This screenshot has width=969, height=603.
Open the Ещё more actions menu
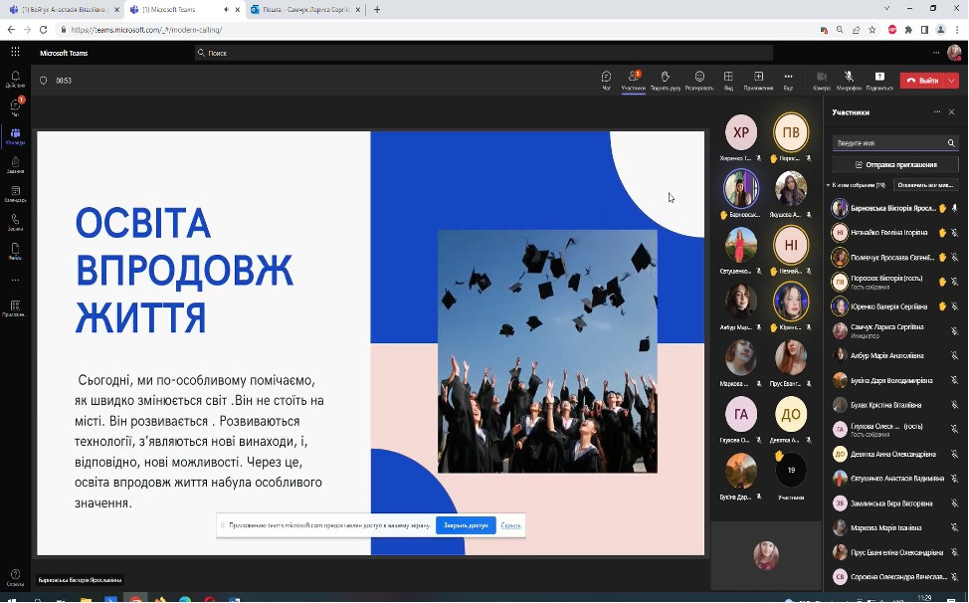788,81
